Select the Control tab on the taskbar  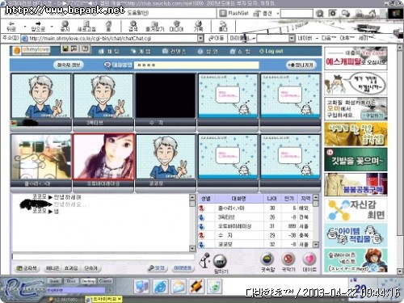point(105,281)
